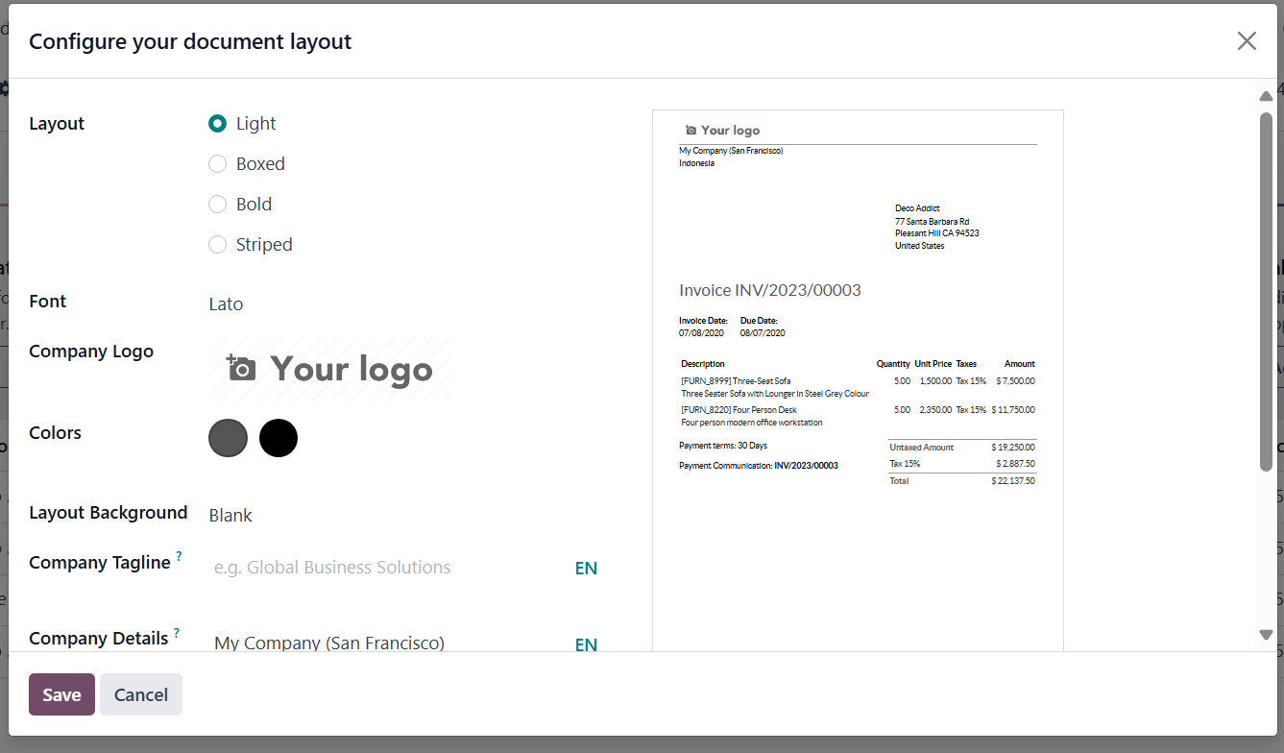The image size is (1284, 753).
Task: Save the document layout
Action: coord(61,694)
